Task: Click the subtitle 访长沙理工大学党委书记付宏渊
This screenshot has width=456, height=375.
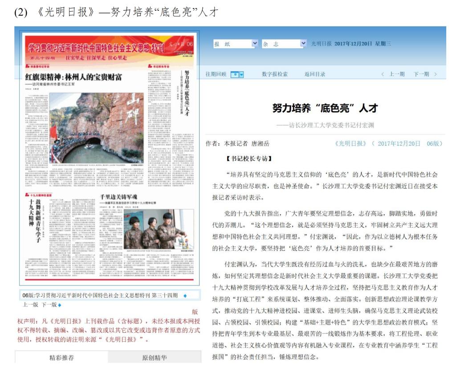Action: 326,126
